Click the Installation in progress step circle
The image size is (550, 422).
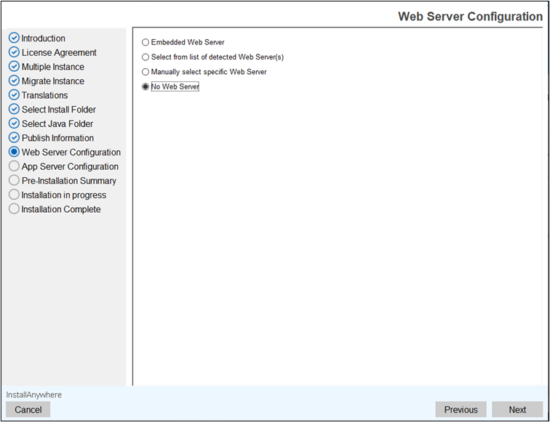pyautogui.click(x=14, y=195)
